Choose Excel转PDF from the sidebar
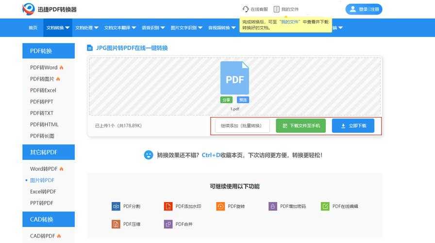The height and width of the screenshot is (243, 435). tap(43, 191)
